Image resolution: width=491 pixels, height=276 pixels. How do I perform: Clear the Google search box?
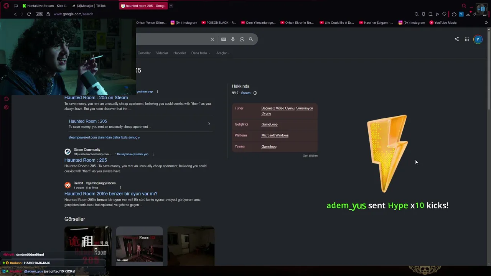[212, 39]
